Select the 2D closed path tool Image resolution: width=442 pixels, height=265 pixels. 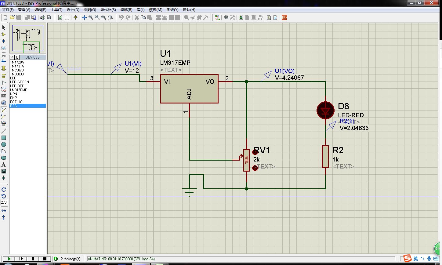coord(4,158)
